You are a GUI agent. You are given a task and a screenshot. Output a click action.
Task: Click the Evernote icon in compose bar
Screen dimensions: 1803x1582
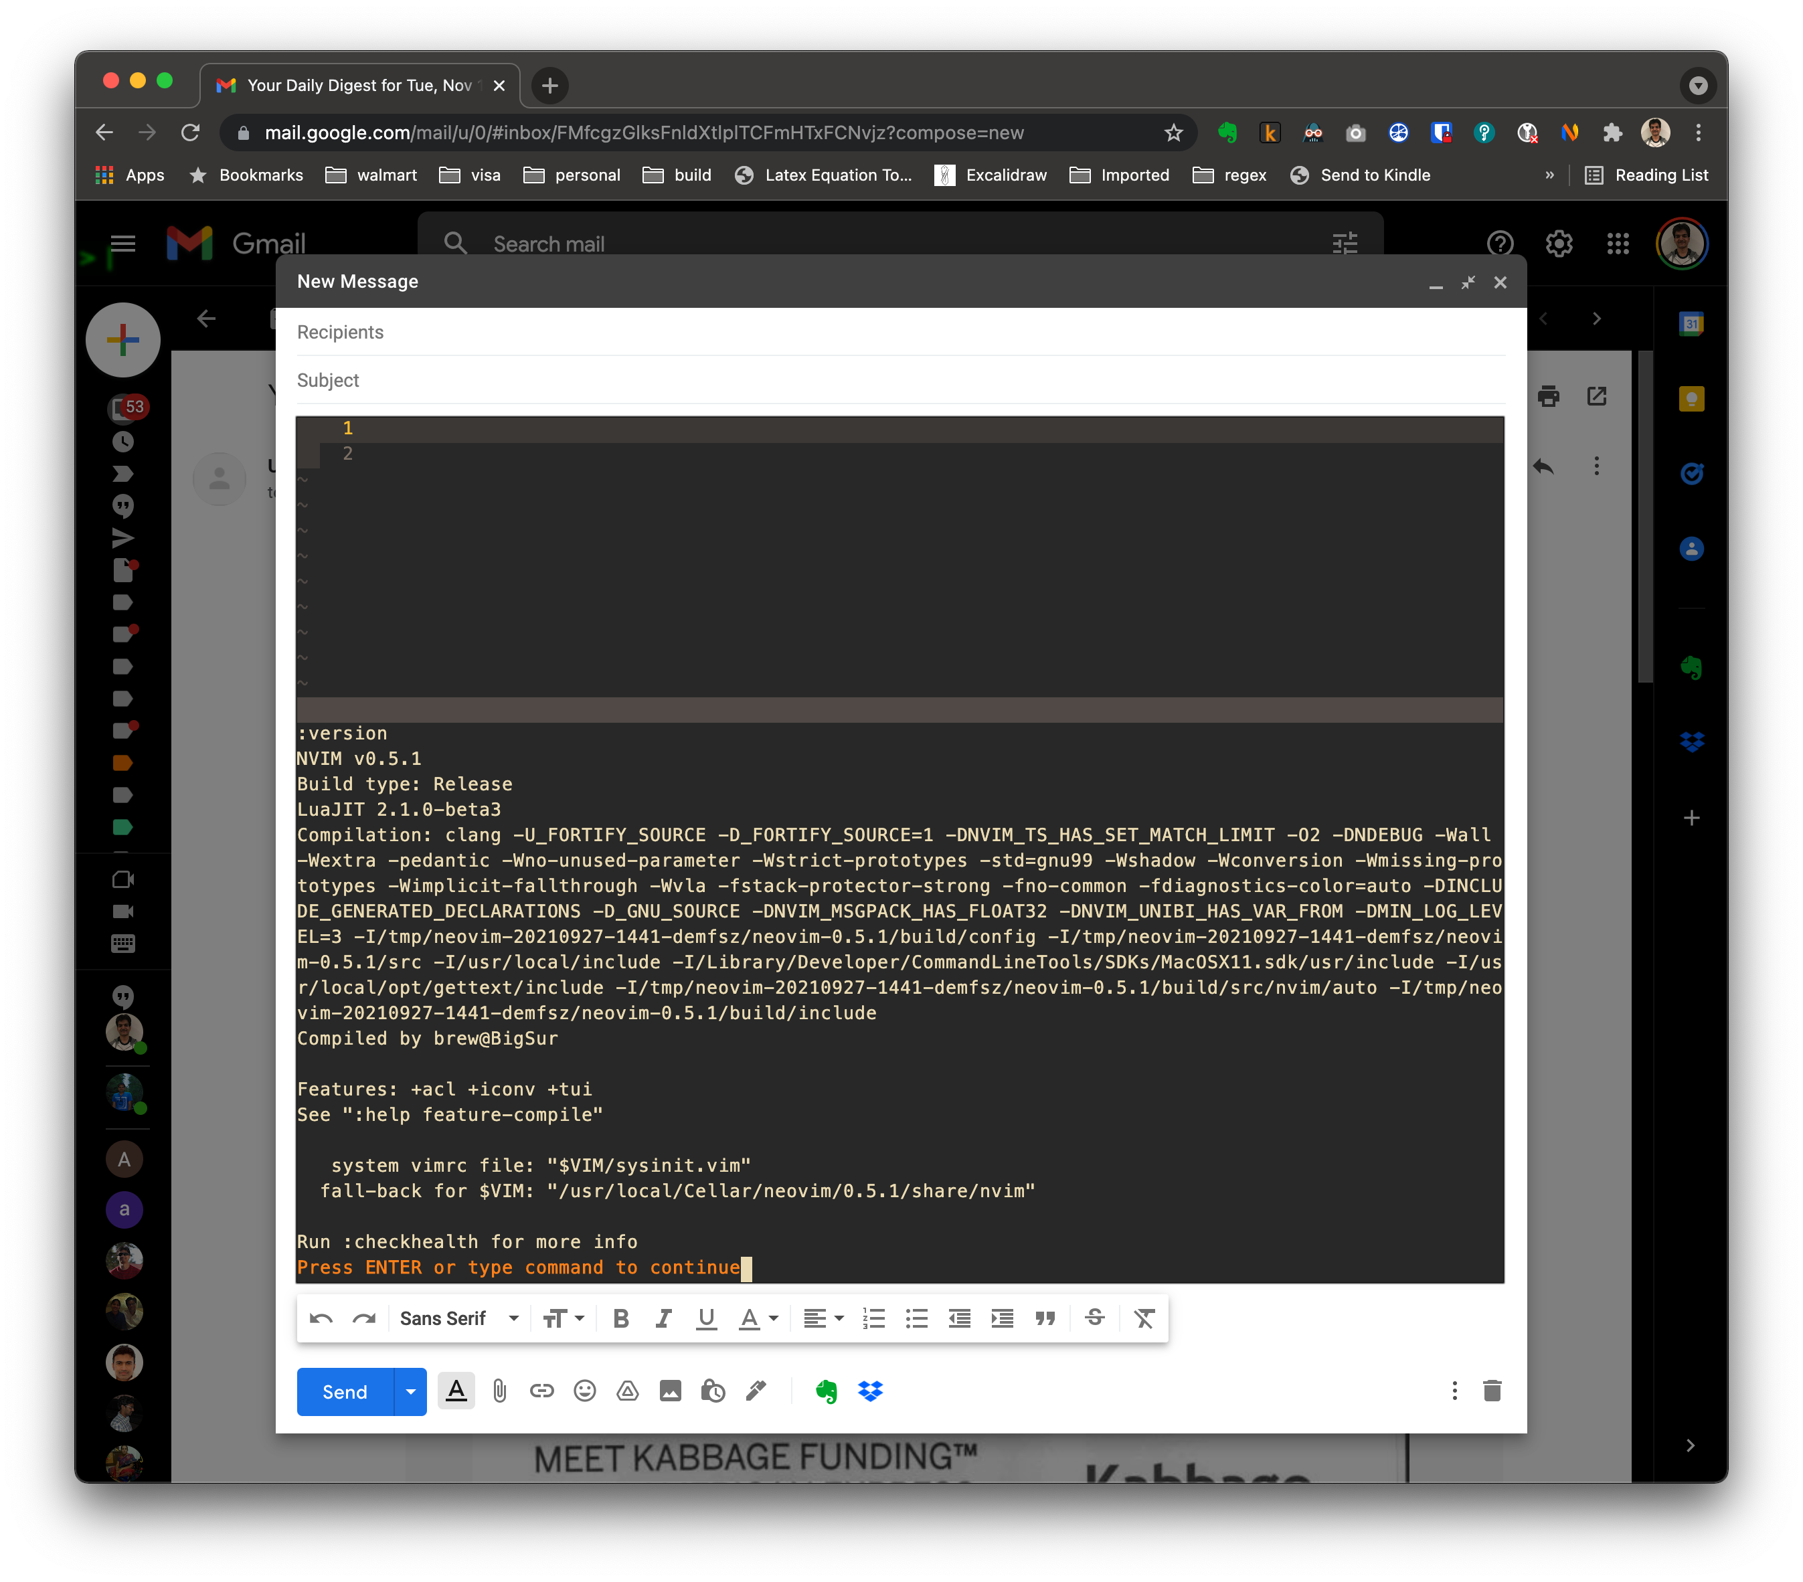pyautogui.click(x=826, y=1391)
